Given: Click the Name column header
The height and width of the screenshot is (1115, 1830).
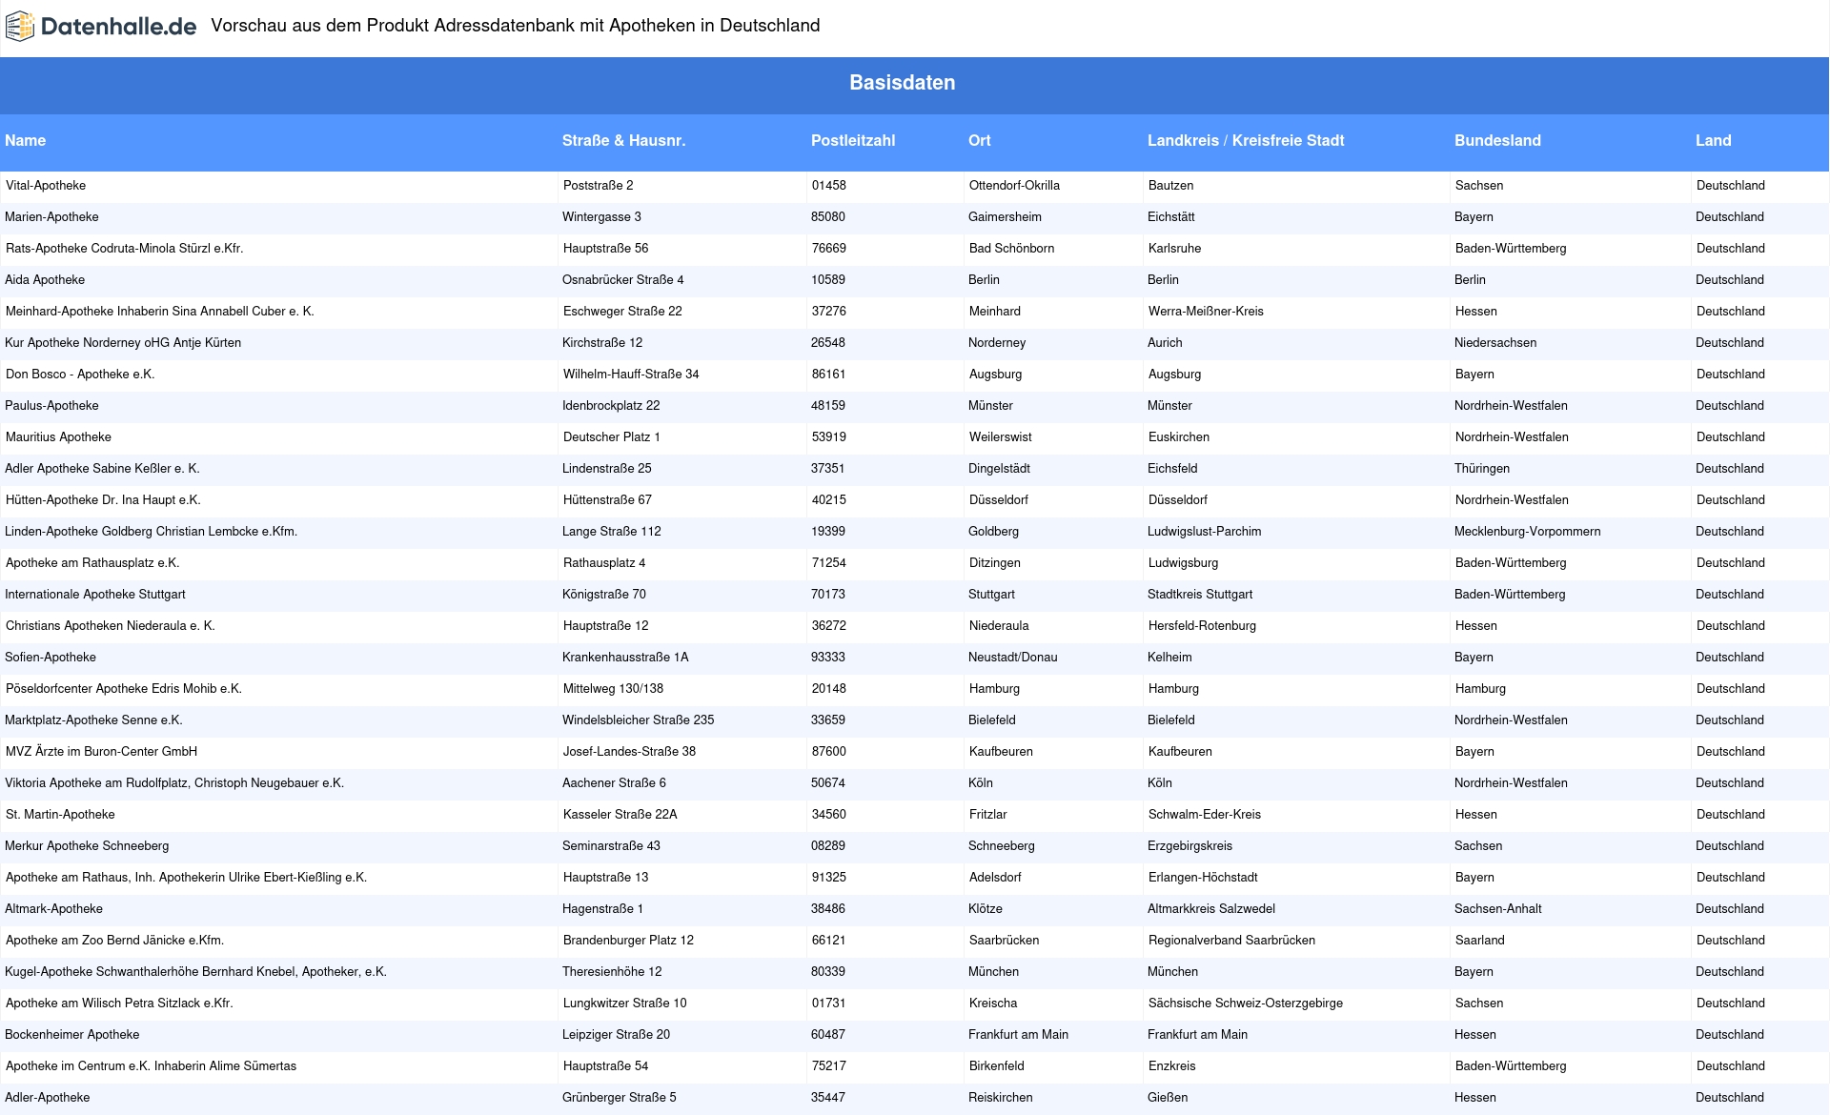Looking at the screenshot, I should point(26,141).
